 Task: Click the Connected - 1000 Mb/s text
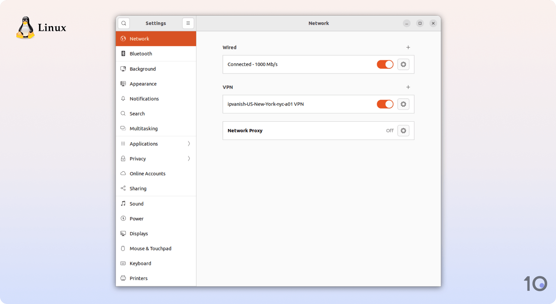click(252, 64)
